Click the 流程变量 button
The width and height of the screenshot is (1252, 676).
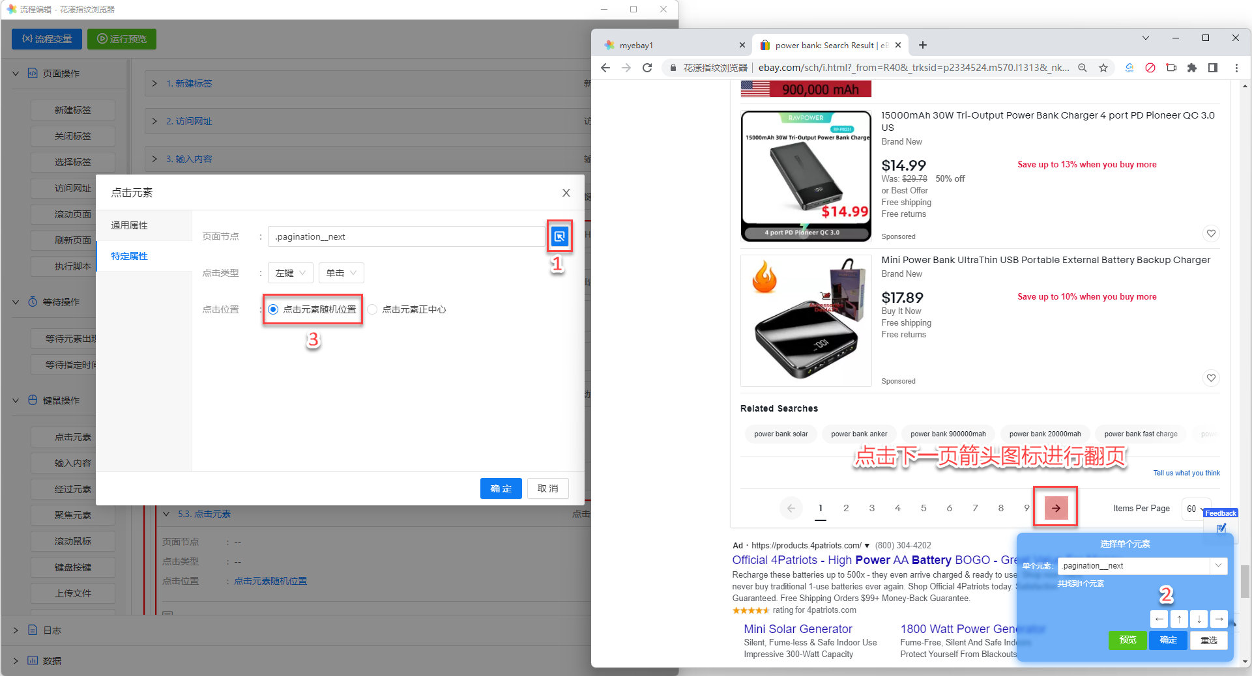(x=47, y=39)
